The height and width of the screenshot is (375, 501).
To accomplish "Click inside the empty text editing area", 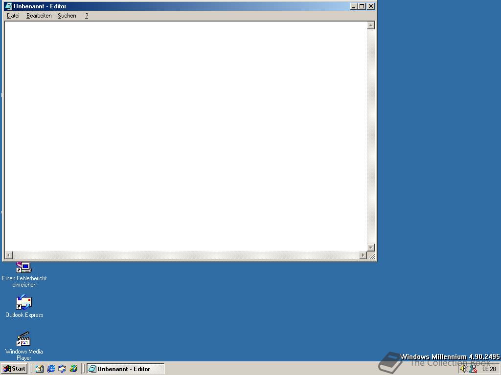I will coord(185,136).
